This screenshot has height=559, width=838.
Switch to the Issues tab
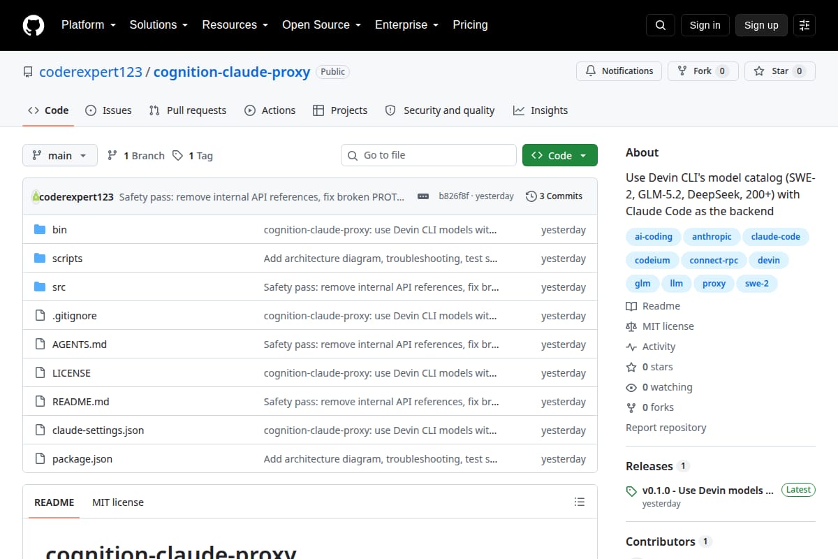[x=108, y=110]
